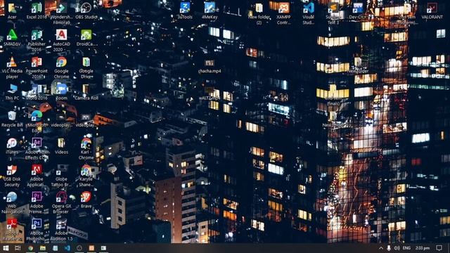Launch Publisher 2016 desktop shortcut

click(37, 41)
